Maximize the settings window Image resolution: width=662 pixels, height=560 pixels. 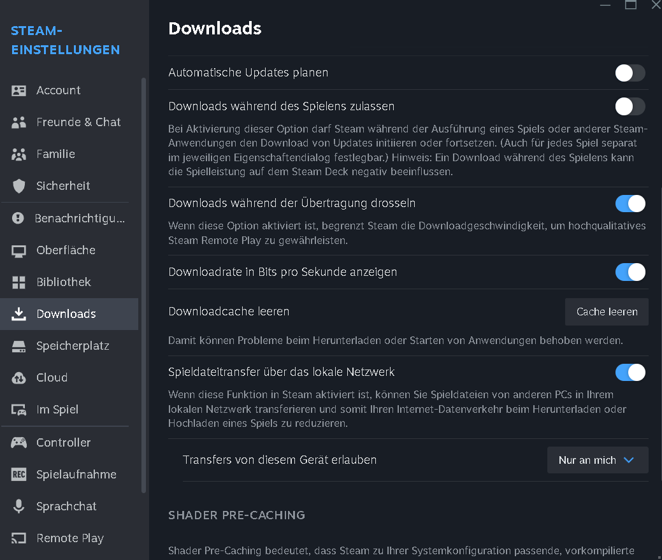click(x=631, y=4)
